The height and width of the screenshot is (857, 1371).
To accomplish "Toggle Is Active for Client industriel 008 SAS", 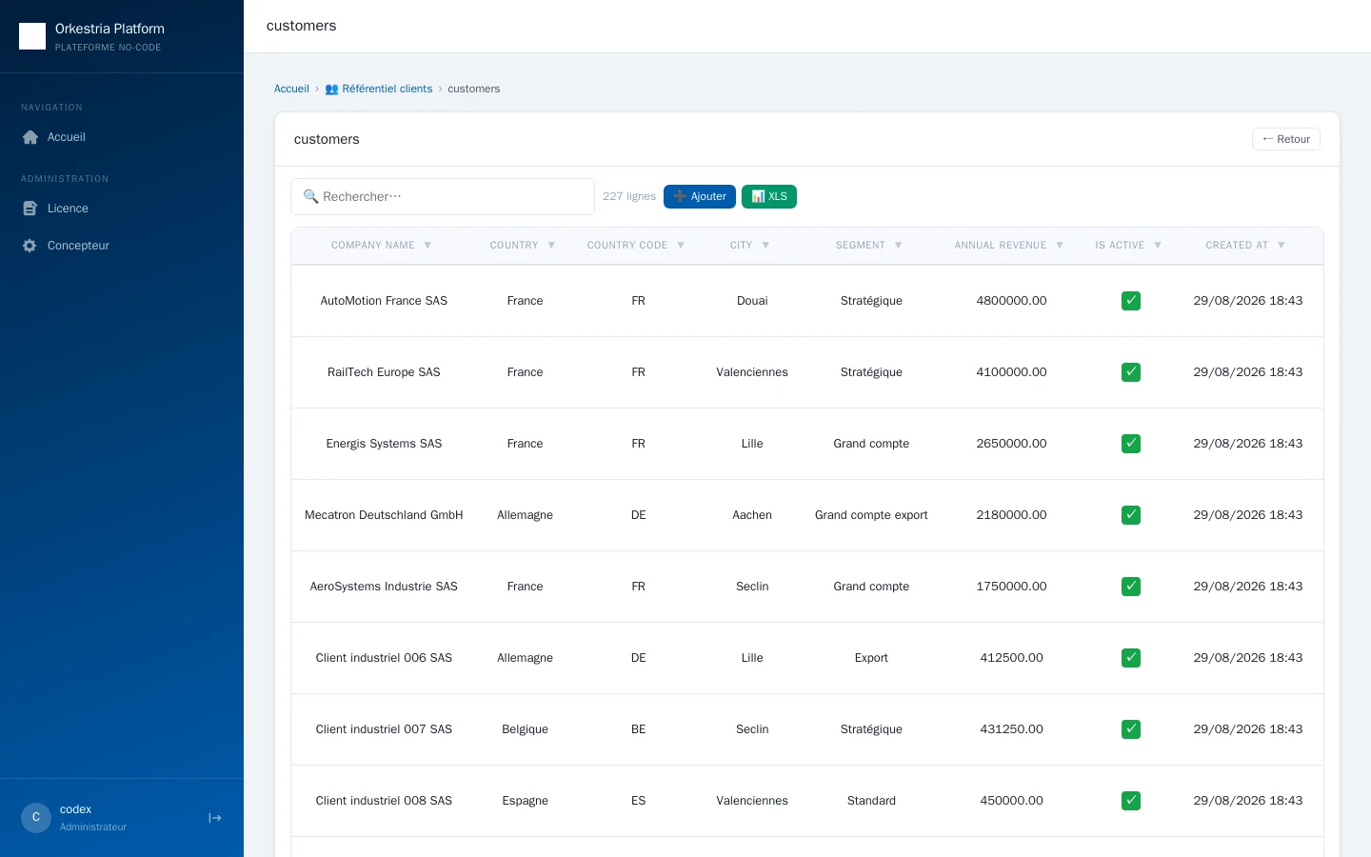I will pyautogui.click(x=1131, y=801).
